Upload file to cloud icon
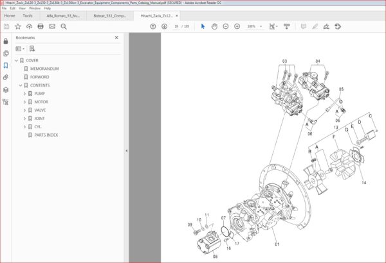 (x=30, y=26)
